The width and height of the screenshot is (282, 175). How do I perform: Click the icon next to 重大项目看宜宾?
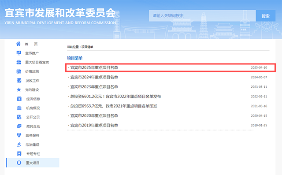(x=19, y=62)
